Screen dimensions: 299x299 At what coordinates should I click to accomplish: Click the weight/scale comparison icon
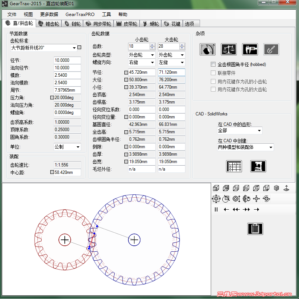pos(229,49)
